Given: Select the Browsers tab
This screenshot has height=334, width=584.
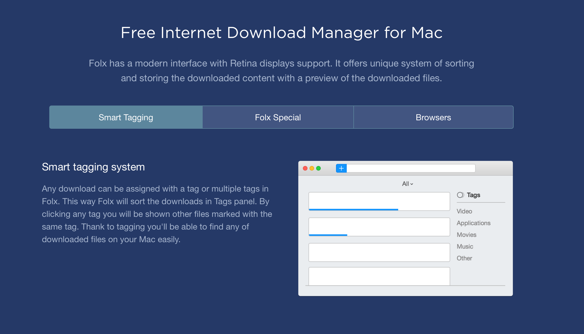Looking at the screenshot, I should tap(433, 117).
